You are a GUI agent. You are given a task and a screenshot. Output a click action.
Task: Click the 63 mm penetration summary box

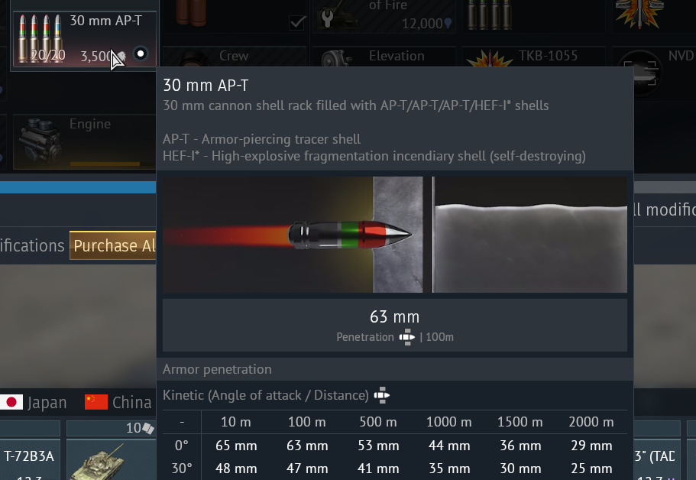pos(395,325)
